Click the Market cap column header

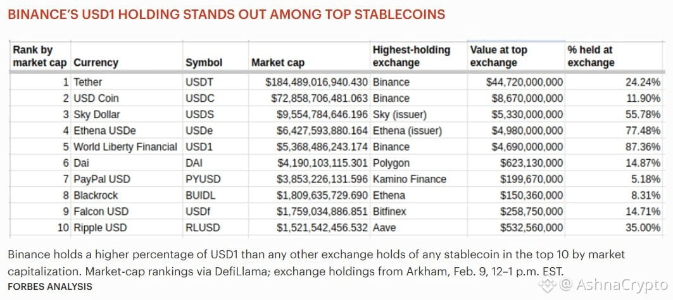[278, 63]
